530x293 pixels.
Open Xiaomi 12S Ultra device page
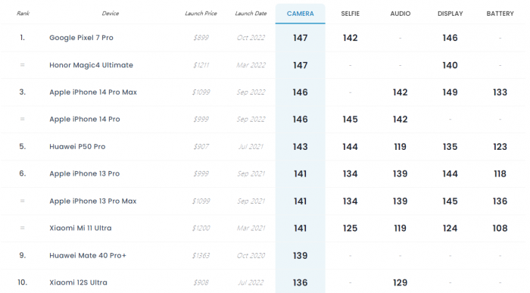78,282
